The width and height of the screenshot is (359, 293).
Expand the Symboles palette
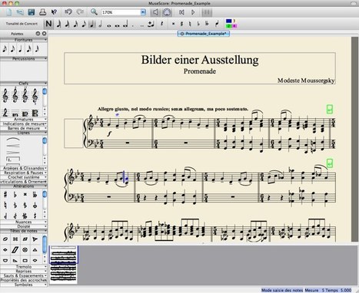pyautogui.click(x=24, y=285)
